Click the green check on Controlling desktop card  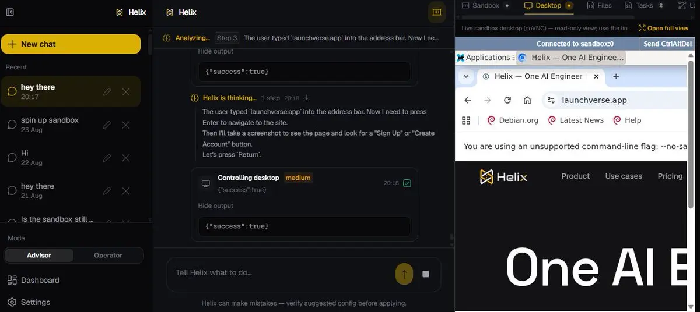(407, 183)
